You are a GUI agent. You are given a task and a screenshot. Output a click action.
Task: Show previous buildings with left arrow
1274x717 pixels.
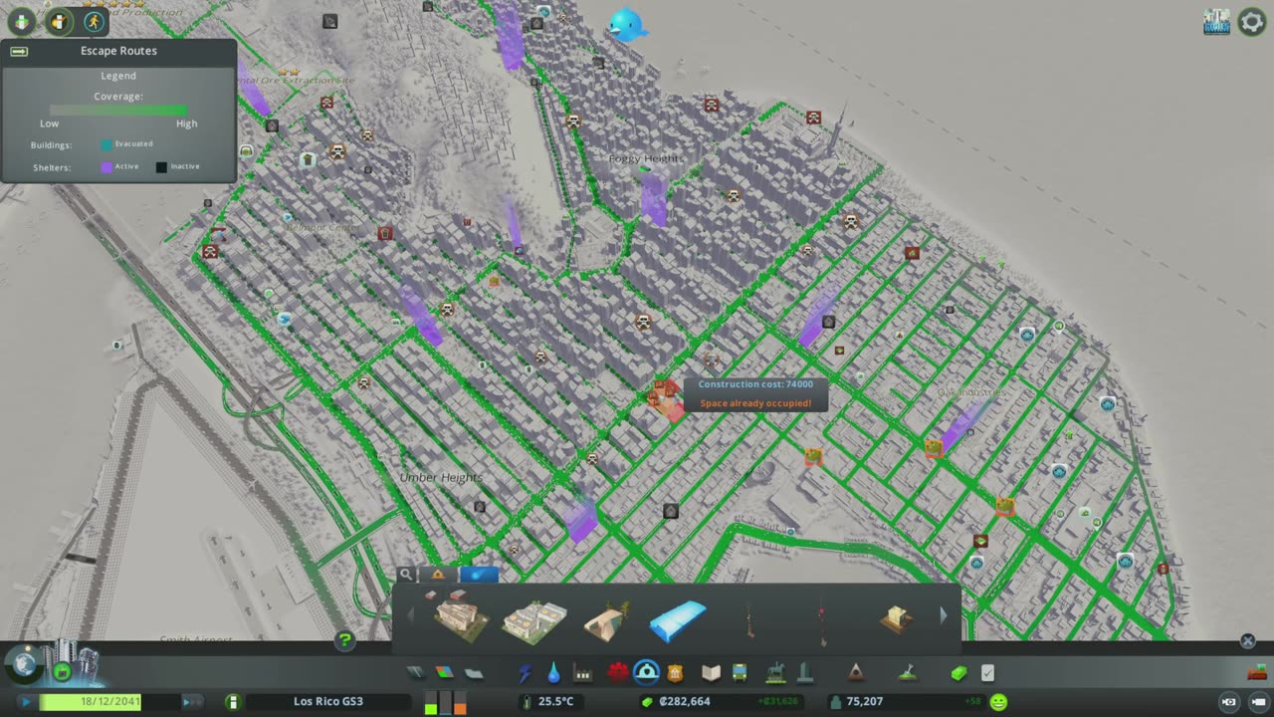click(409, 616)
